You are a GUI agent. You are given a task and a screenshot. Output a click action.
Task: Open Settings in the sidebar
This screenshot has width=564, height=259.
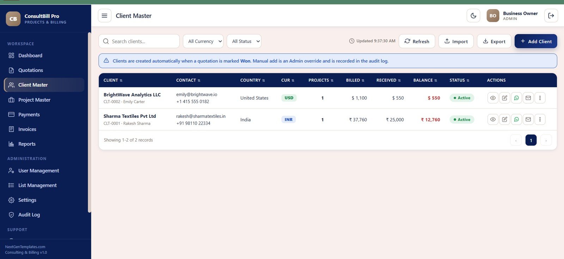[44, 200]
